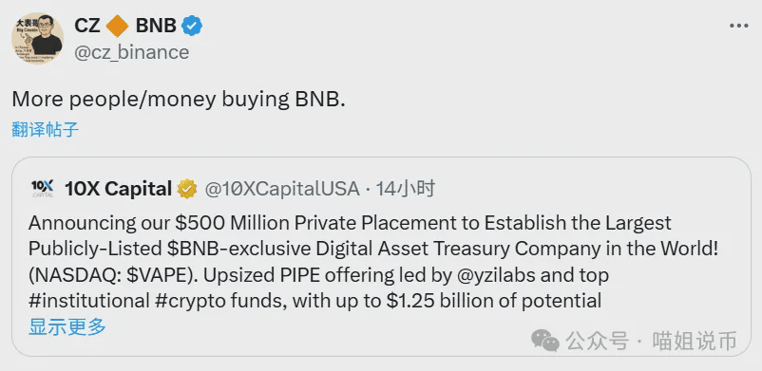Click 翻译帖子 to translate the post
The width and height of the screenshot is (762, 371).
[46, 130]
